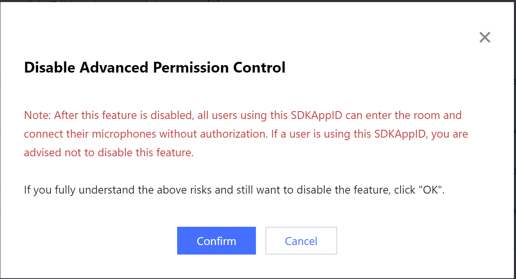Click the "If you fully understand" sentence

click(x=234, y=190)
